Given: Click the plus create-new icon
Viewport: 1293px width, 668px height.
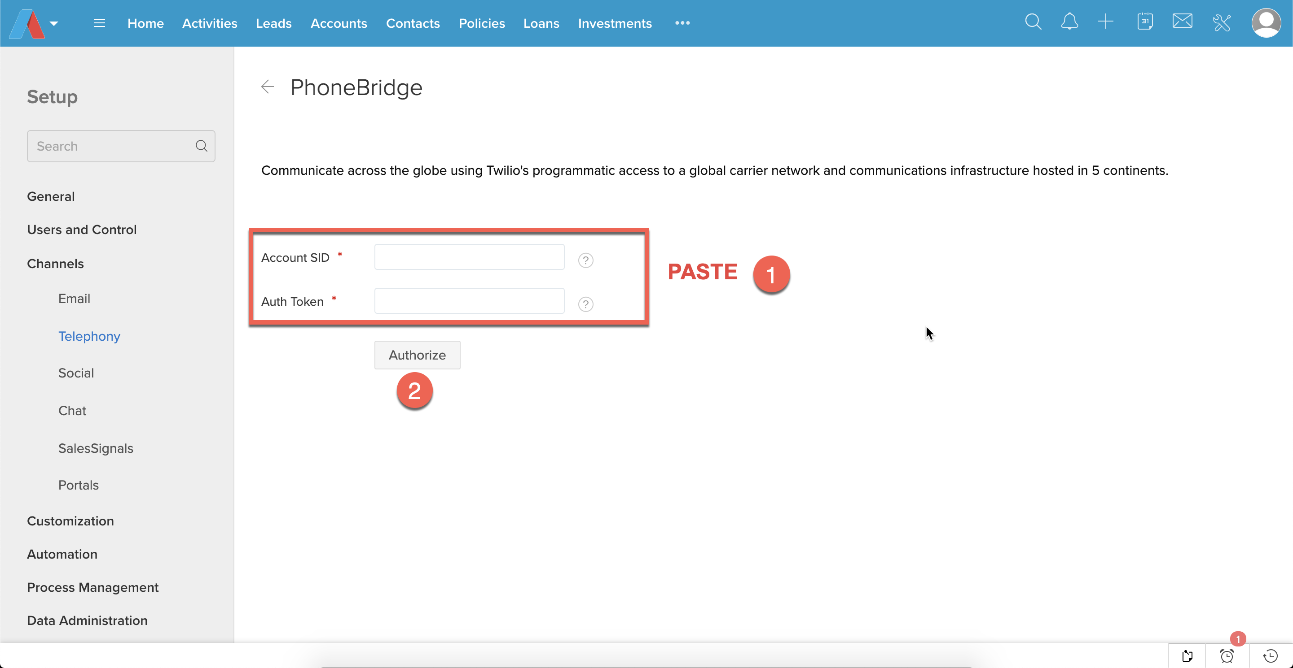Looking at the screenshot, I should pyautogui.click(x=1106, y=22).
